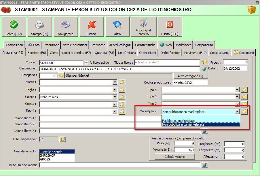The height and width of the screenshot is (176, 260).
Task: Click the Elimina red X button
Action: [x=92, y=27]
